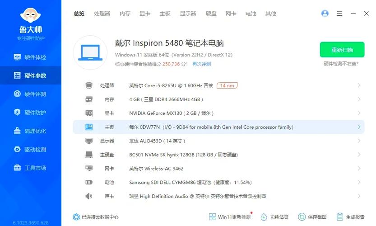Click the 250,736 performance score
Image resolution: width=376 pixels, height=226 pixels.
point(171,64)
